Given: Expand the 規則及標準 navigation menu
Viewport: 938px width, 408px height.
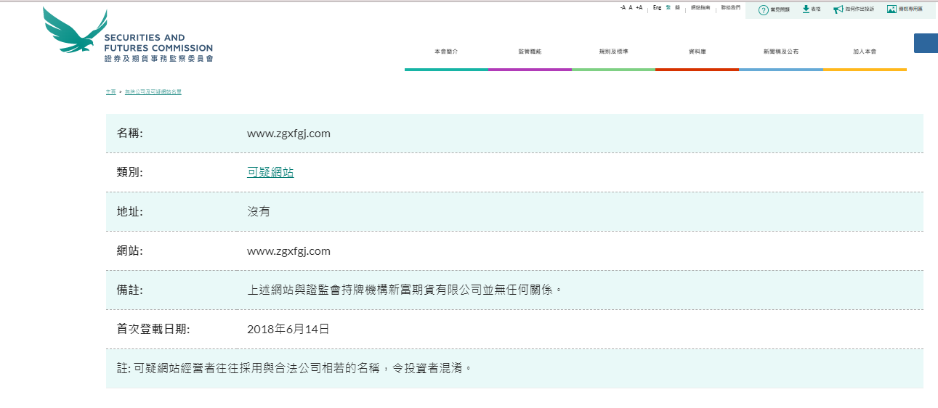Looking at the screenshot, I should [613, 52].
